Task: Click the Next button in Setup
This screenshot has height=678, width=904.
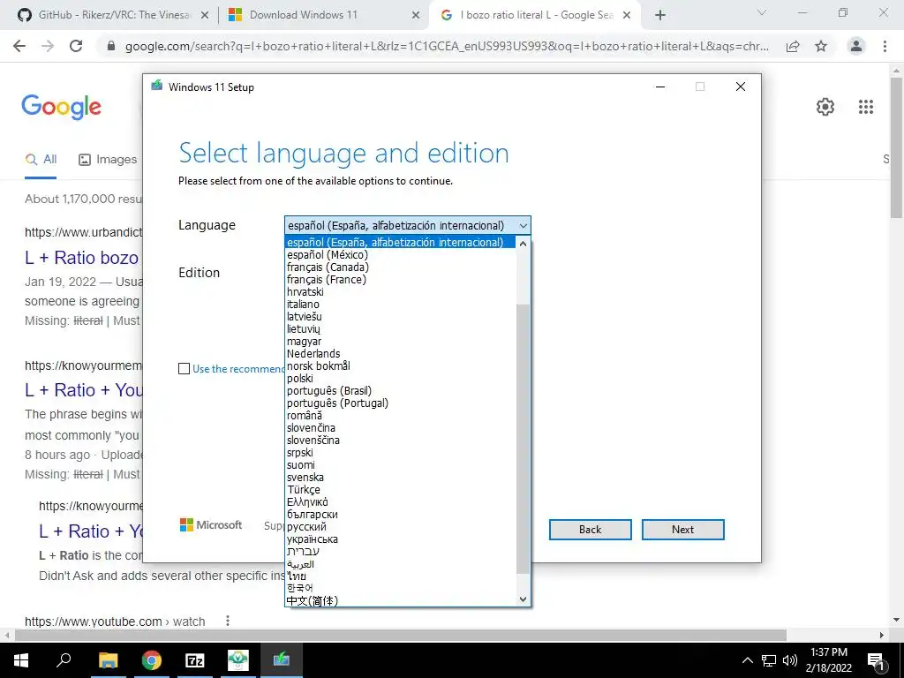Action: pos(682,530)
